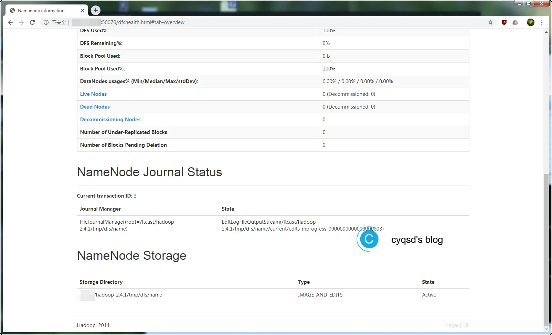Click the EditLogFileOutputStream state text

pos(303,225)
